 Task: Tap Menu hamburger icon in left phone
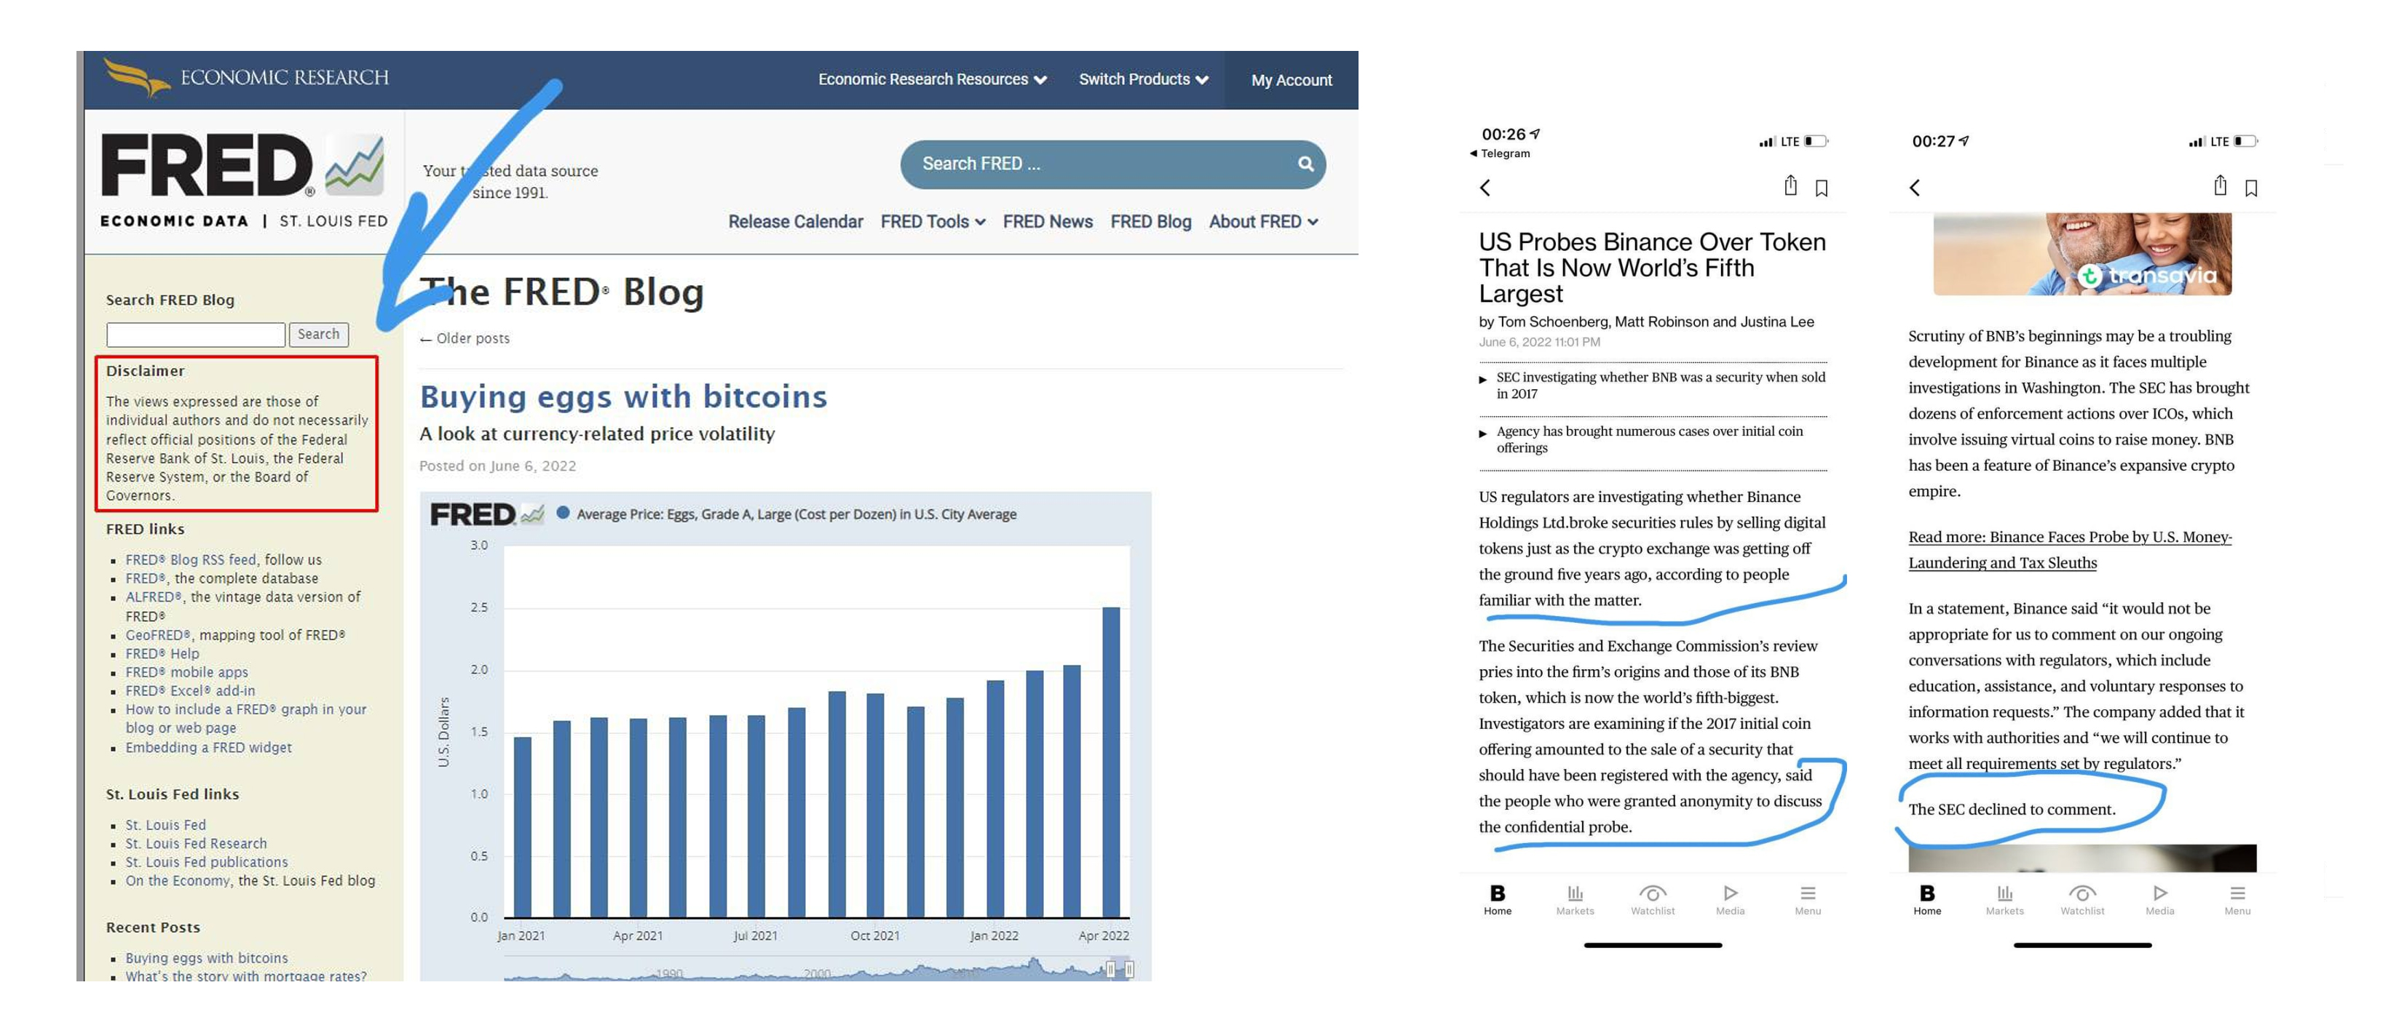coord(1807,899)
